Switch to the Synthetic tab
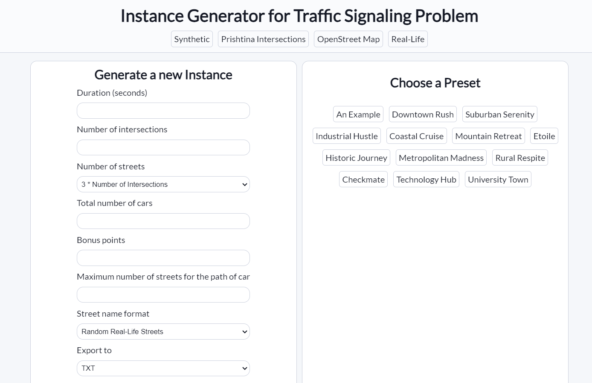This screenshot has height=383, width=592. coord(192,39)
